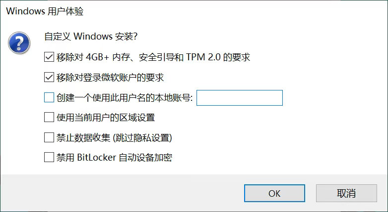388x212 pixels.
Task: Check the 禁止数据收集 checkbox
Action: click(49, 137)
